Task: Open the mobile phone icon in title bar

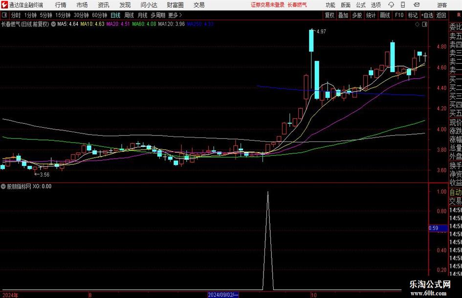Action: [403, 5]
